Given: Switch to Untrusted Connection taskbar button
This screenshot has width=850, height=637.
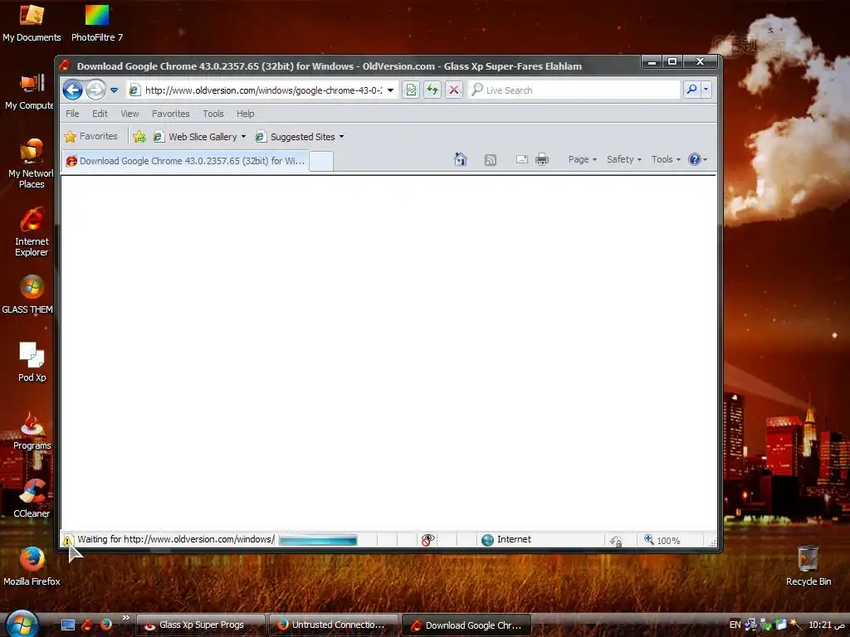Looking at the screenshot, I should (x=334, y=625).
